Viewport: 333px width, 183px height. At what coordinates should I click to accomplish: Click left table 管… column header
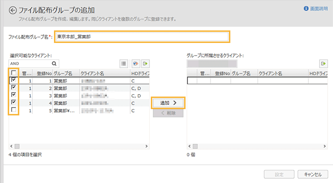pos(26,73)
